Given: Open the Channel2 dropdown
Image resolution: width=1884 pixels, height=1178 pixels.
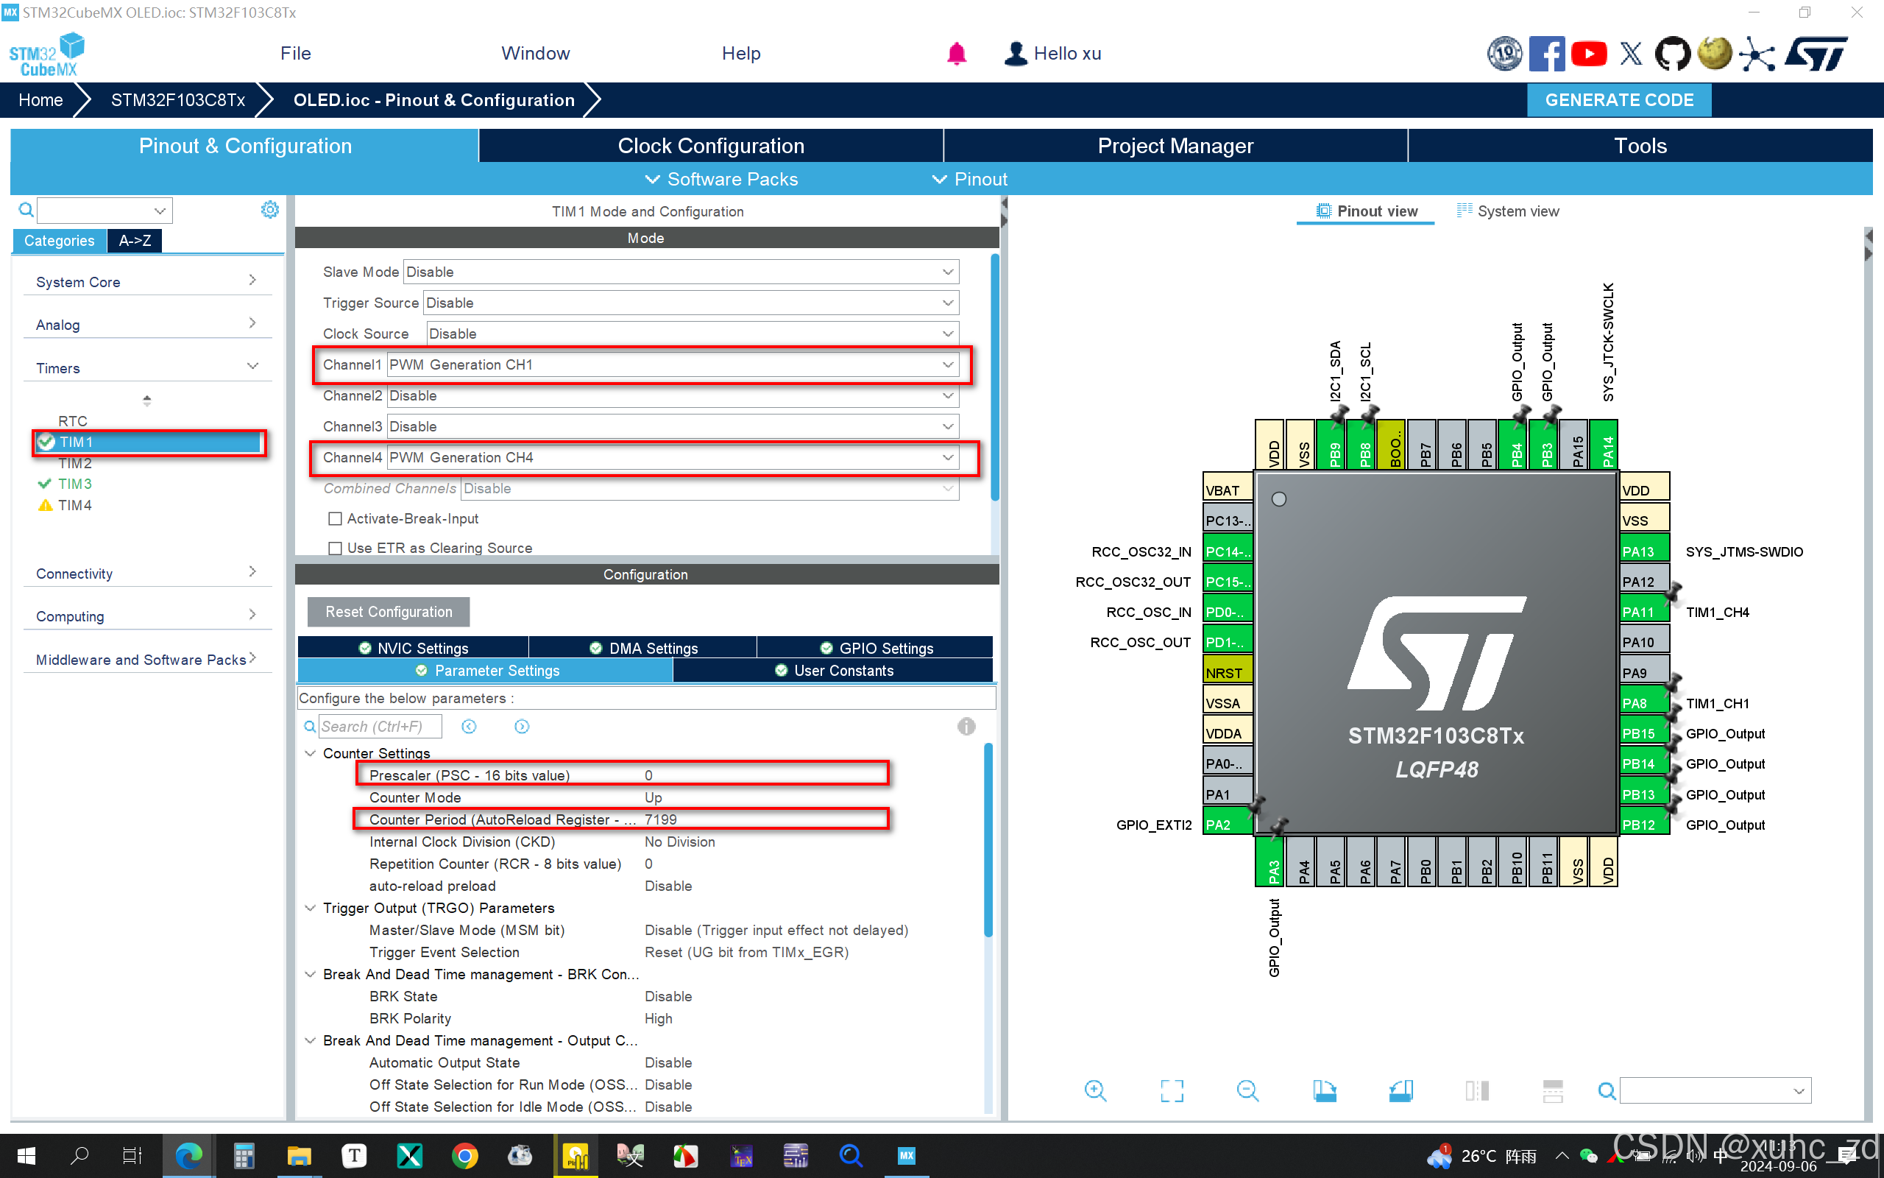Looking at the screenshot, I should [673, 396].
